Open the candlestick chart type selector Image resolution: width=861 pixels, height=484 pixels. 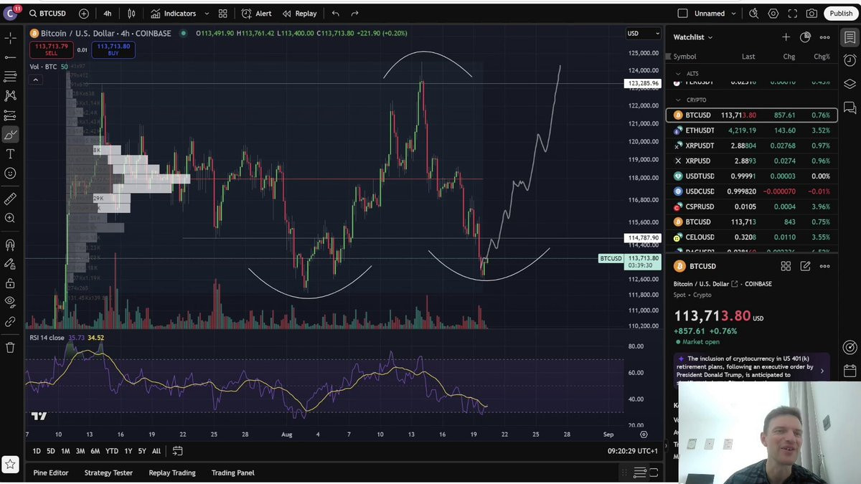point(131,14)
